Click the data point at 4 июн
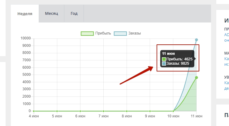229x126 pixels. point(34,111)
